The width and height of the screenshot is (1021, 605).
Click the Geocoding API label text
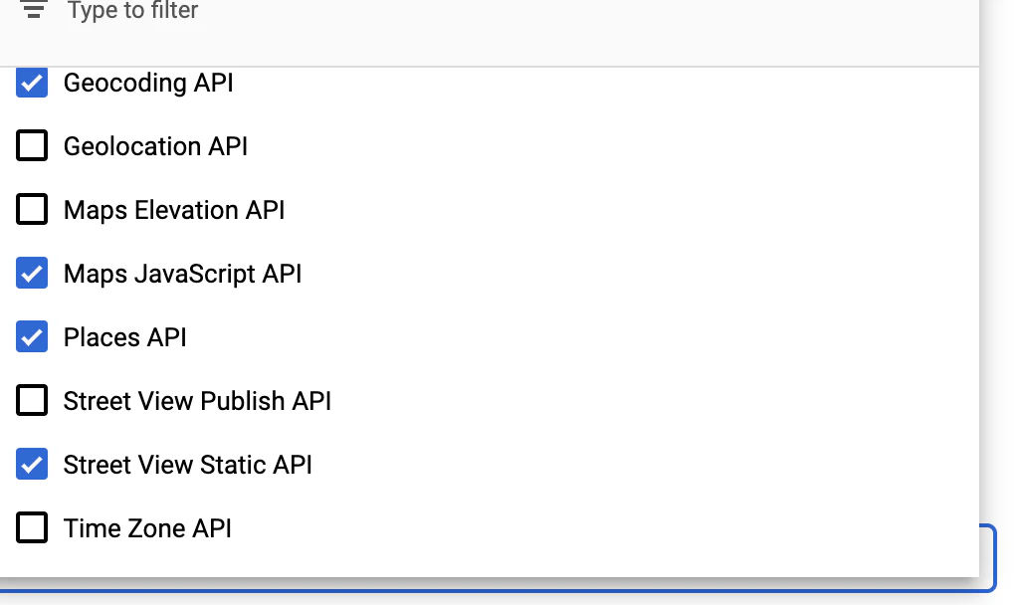click(x=148, y=84)
